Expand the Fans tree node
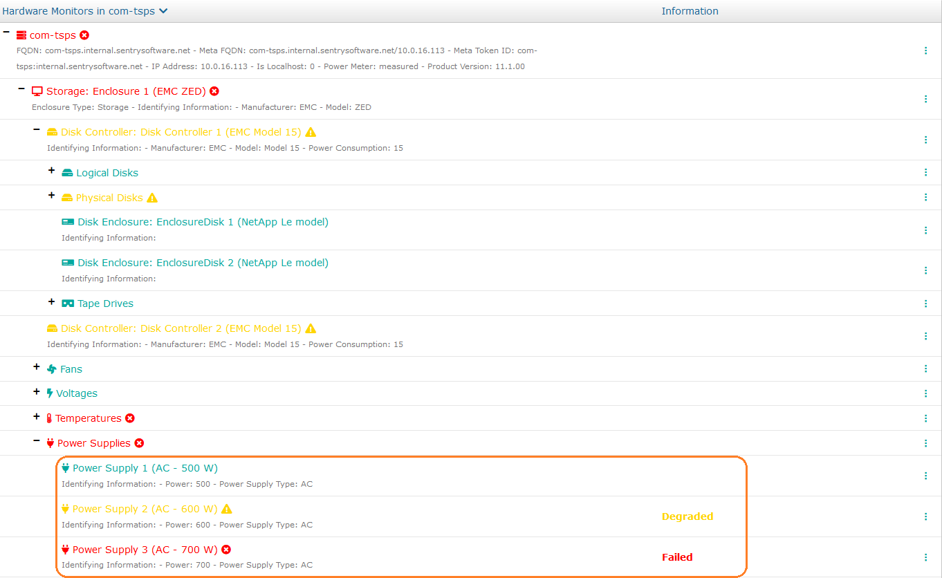The image size is (942, 578). coord(37,366)
